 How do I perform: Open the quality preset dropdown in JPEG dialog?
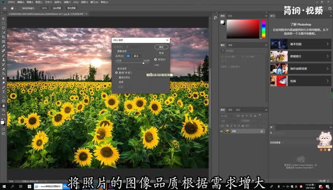[x=137, y=56]
